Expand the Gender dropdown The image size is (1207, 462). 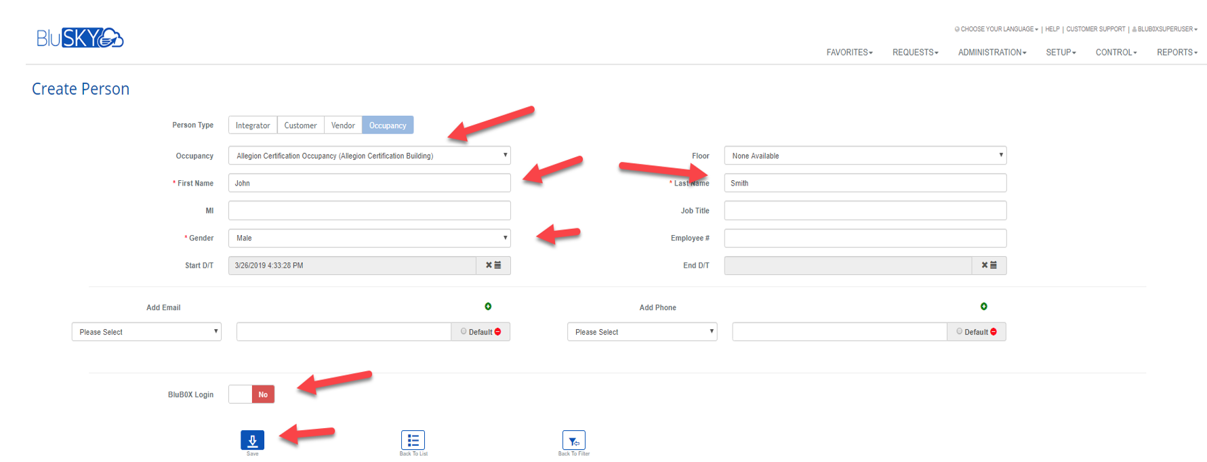(x=369, y=238)
